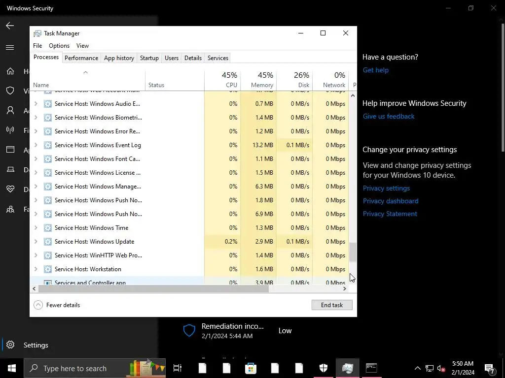Expand Service Host: Windows Management row
505x378 pixels.
tap(36, 187)
